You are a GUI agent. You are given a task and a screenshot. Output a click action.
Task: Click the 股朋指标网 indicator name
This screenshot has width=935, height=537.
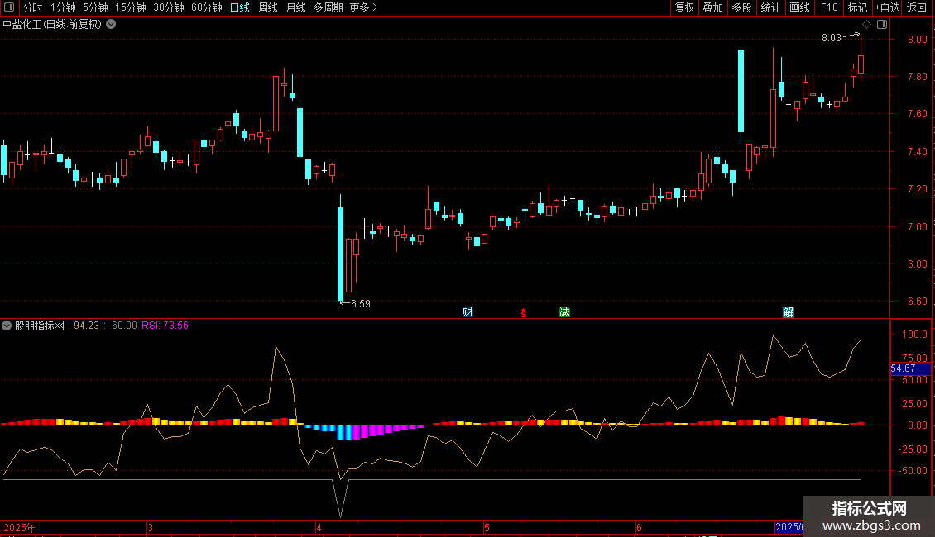coord(40,326)
